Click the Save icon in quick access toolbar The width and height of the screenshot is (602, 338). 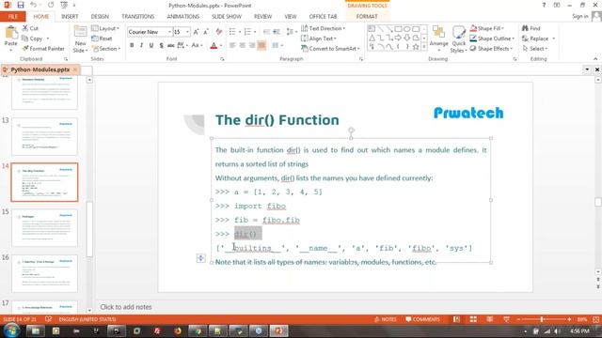click(x=21, y=5)
